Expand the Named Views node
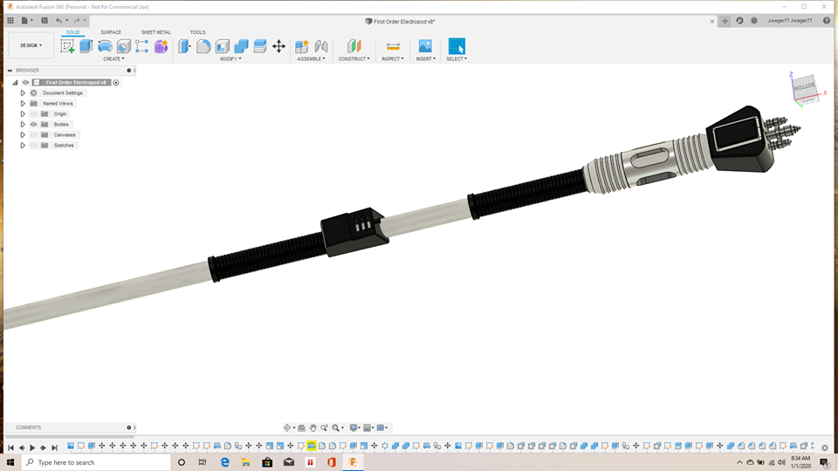This screenshot has height=471, width=838. click(23, 103)
